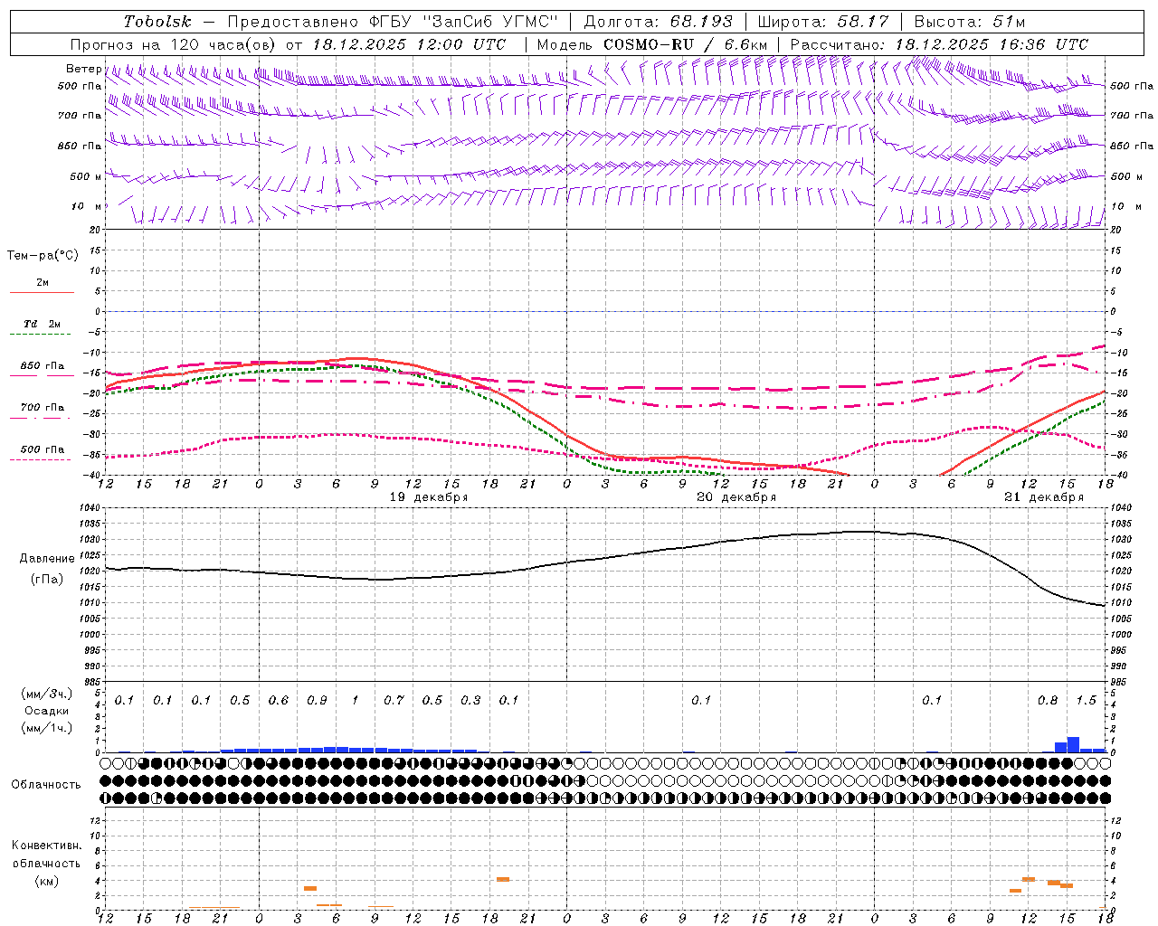1158x926 pixels.
Task: Click the "Ветер" wind panel label
Action: coord(83,69)
